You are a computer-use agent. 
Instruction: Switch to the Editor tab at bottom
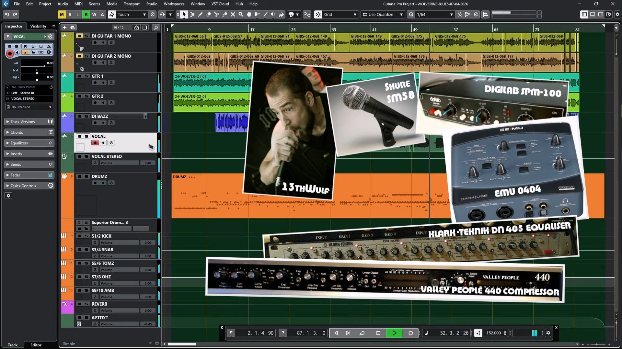36,345
